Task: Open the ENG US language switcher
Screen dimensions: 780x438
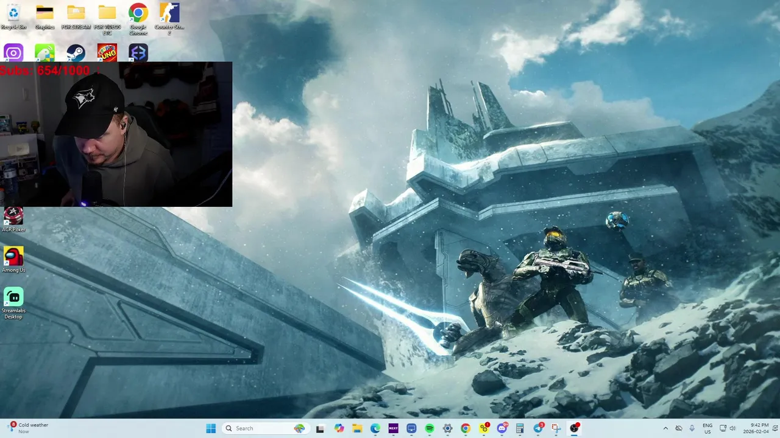Action: coord(707,428)
